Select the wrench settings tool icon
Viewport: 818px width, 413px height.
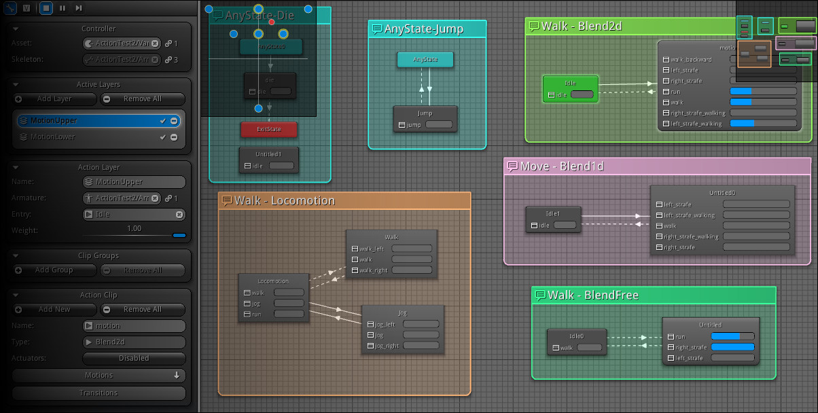[x=12, y=8]
